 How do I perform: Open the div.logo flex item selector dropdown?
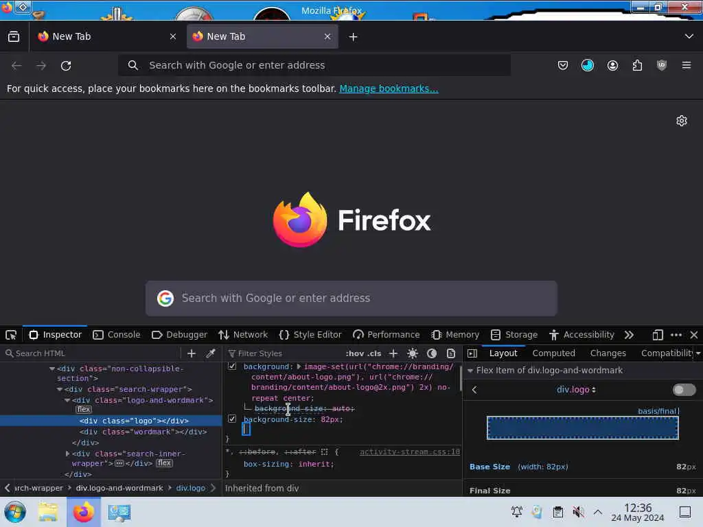pos(576,390)
